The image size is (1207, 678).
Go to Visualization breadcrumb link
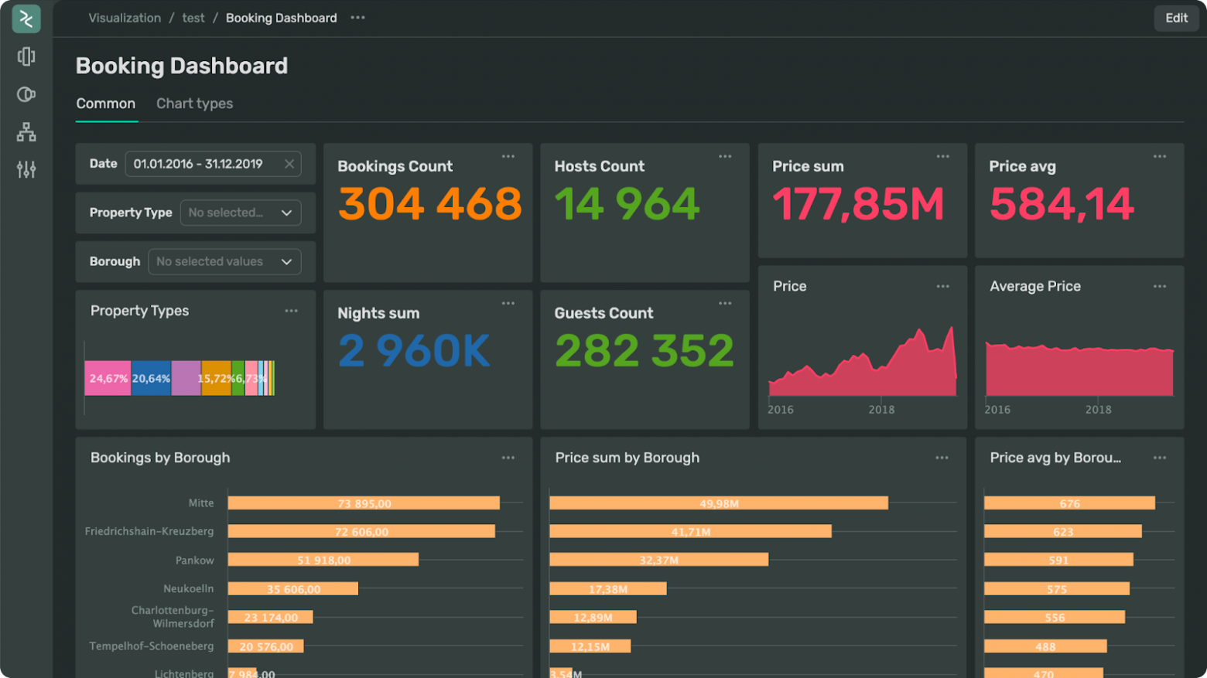coord(125,18)
